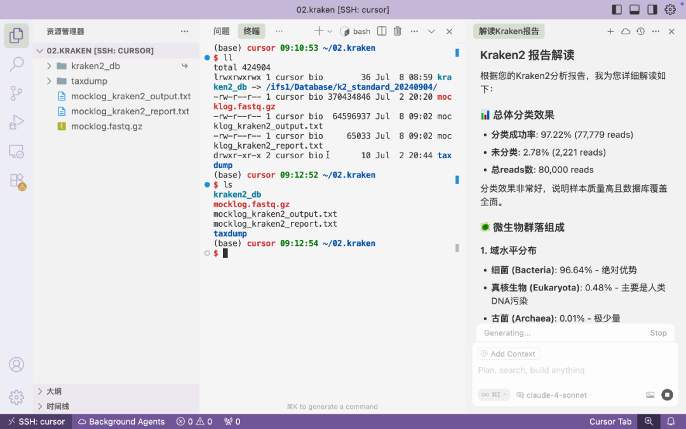The height and width of the screenshot is (429, 686).
Task: Click the zoom magnifier status icon
Action: pos(649,421)
